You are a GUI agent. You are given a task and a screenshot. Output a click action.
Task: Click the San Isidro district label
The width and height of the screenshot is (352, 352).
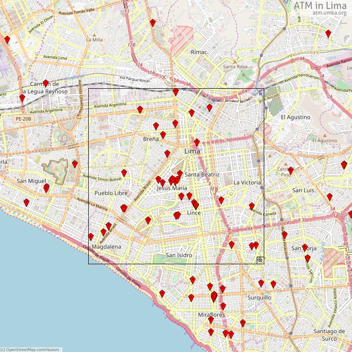[179, 255]
